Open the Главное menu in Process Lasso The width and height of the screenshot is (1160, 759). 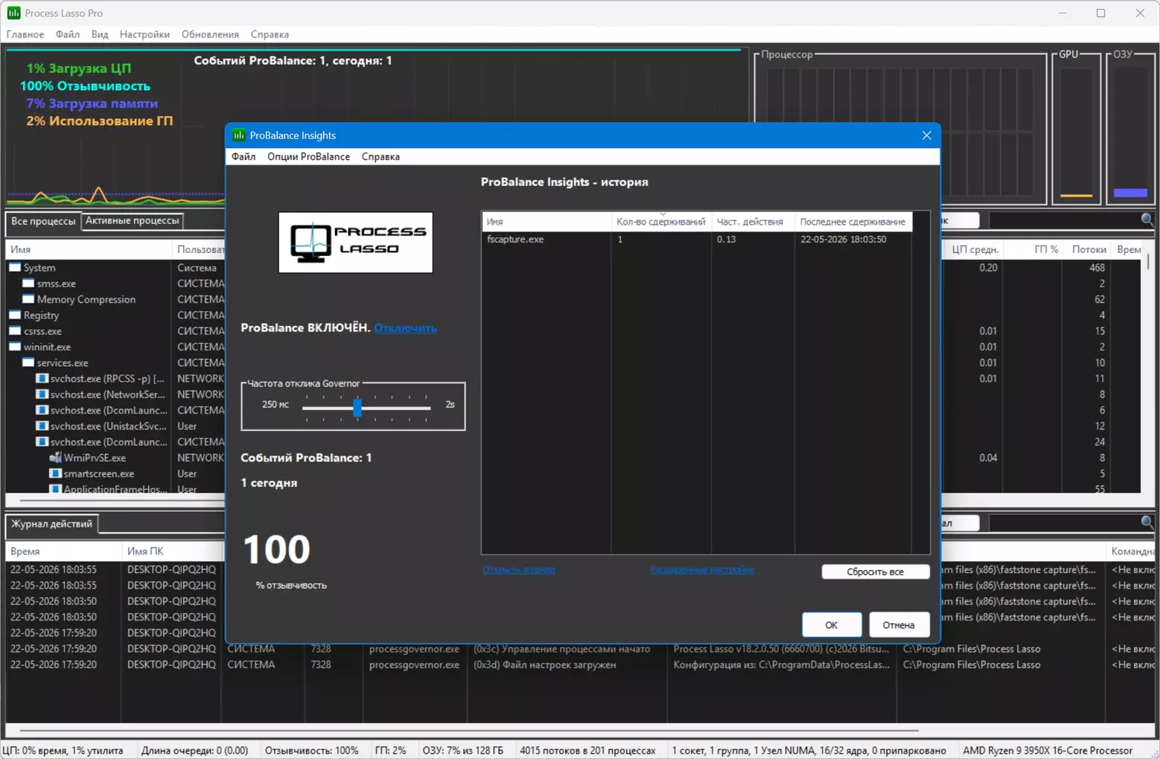(25, 34)
